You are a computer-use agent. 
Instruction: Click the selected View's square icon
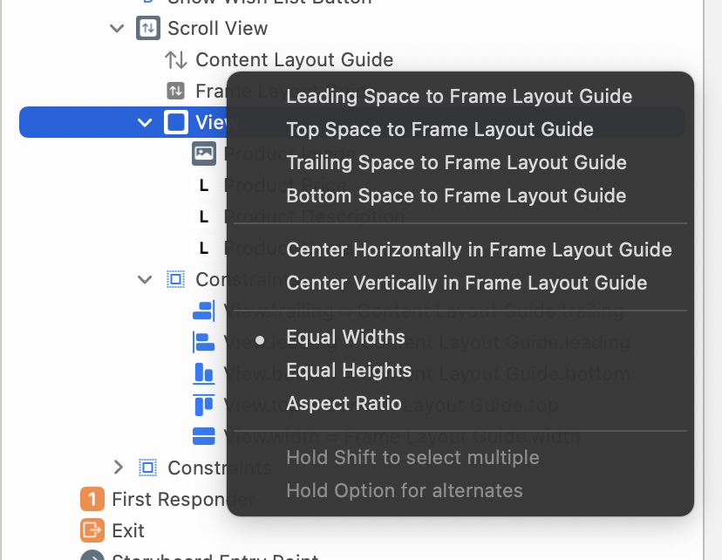176,122
